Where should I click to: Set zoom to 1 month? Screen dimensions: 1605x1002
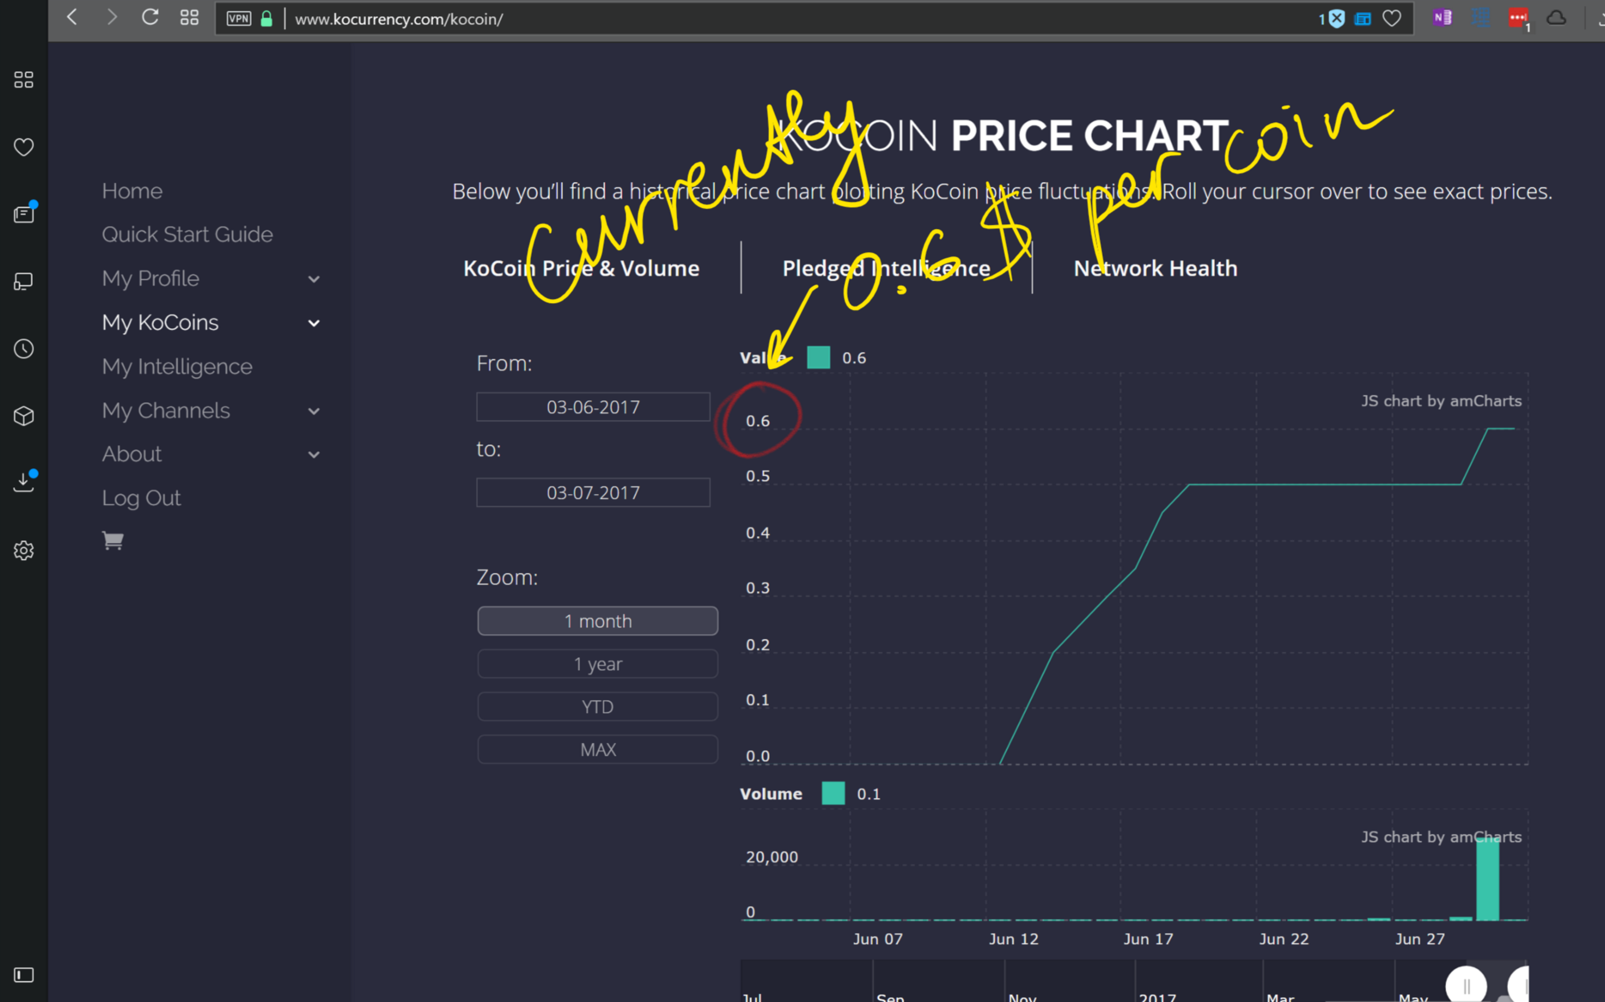click(x=598, y=621)
